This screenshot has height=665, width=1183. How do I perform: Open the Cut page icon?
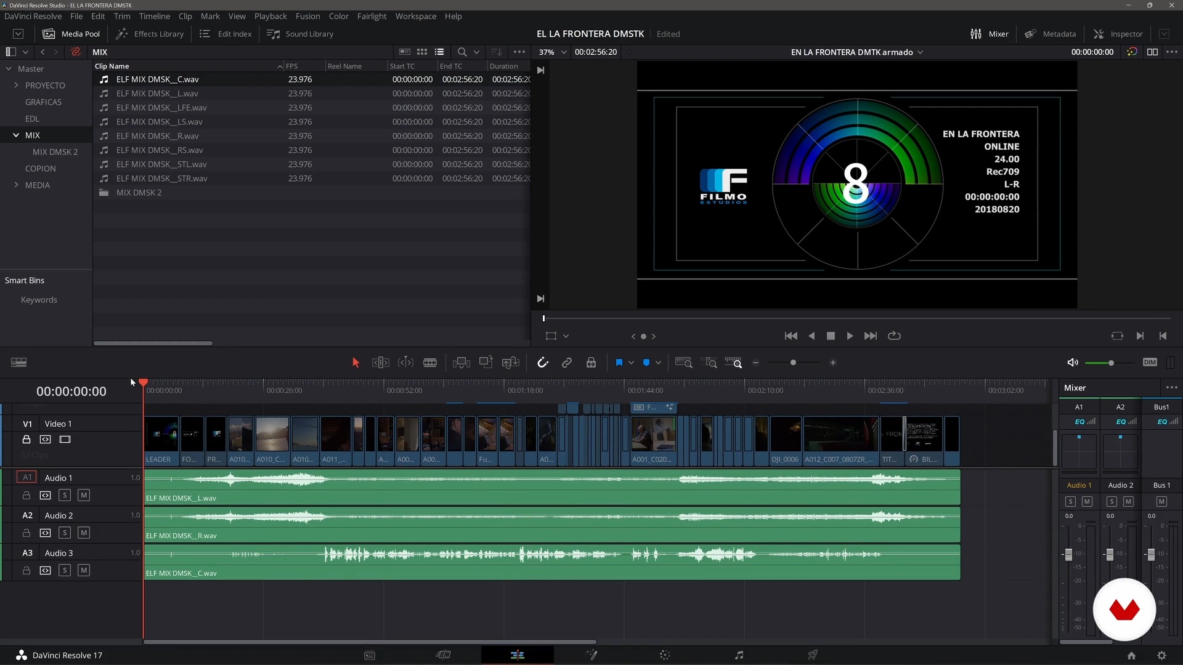tap(444, 655)
